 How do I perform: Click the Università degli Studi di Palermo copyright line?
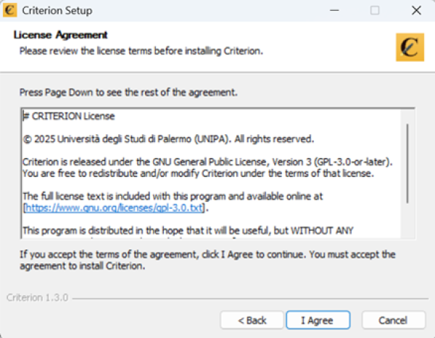168,139
